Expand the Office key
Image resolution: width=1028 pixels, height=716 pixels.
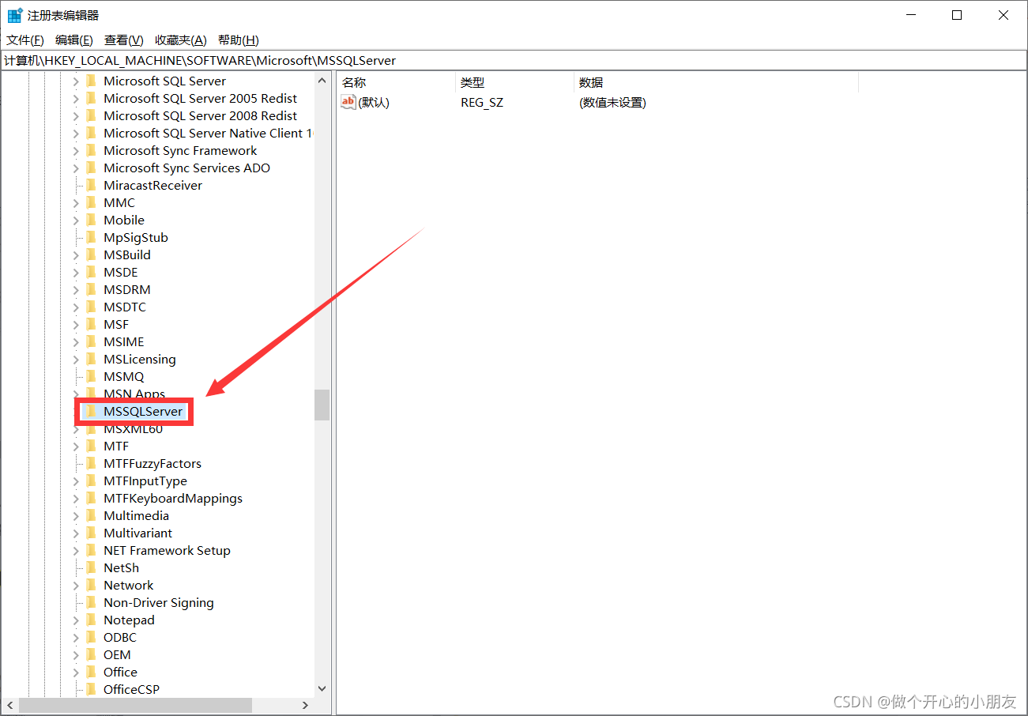[x=76, y=673]
